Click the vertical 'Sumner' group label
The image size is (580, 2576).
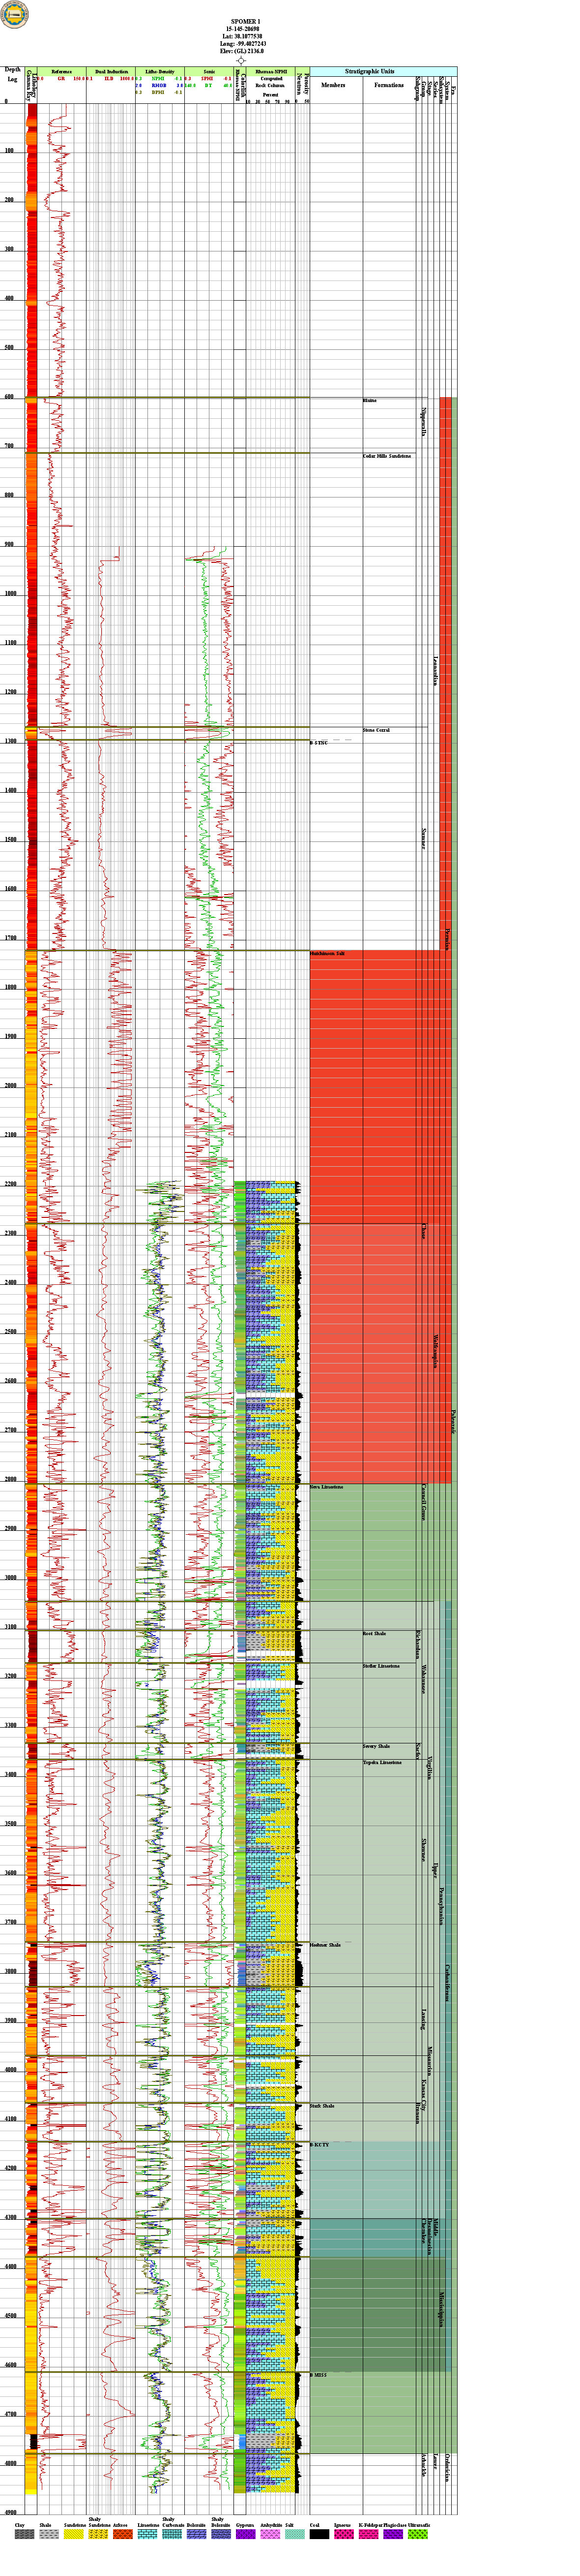[x=423, y=839]
